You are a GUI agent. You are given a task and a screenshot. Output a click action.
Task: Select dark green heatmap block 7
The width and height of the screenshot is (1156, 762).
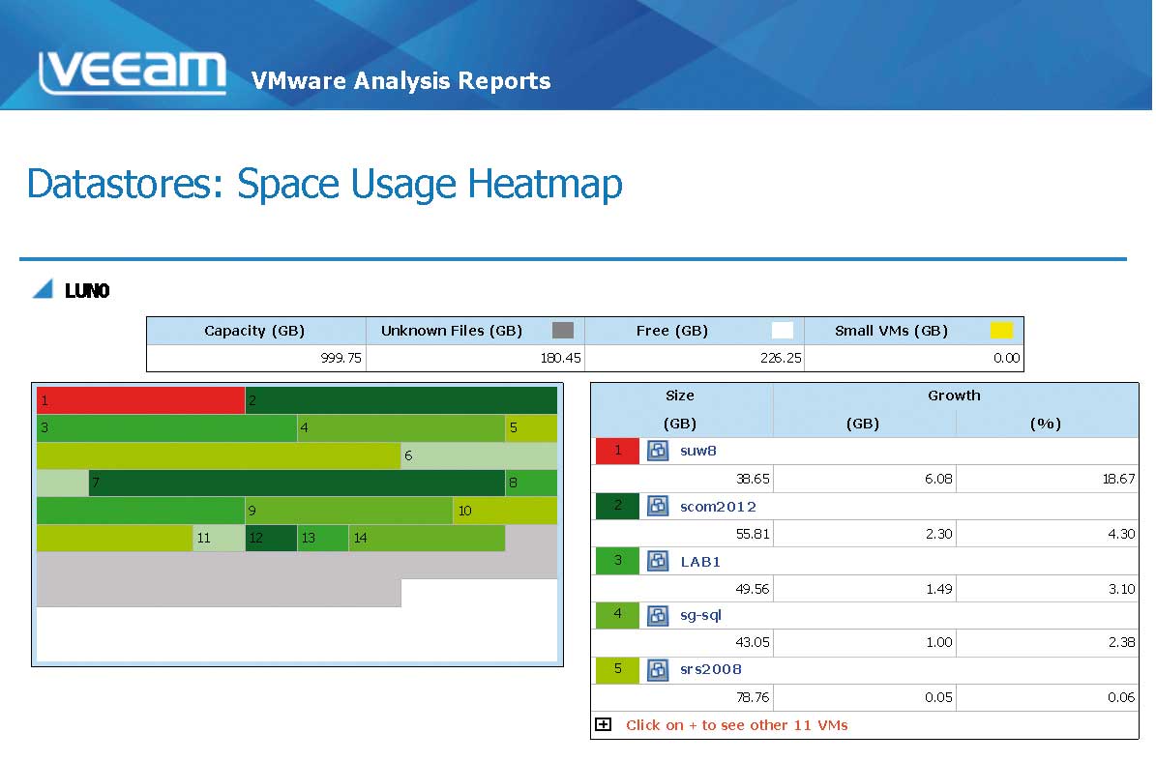click(x=296, y=483)
